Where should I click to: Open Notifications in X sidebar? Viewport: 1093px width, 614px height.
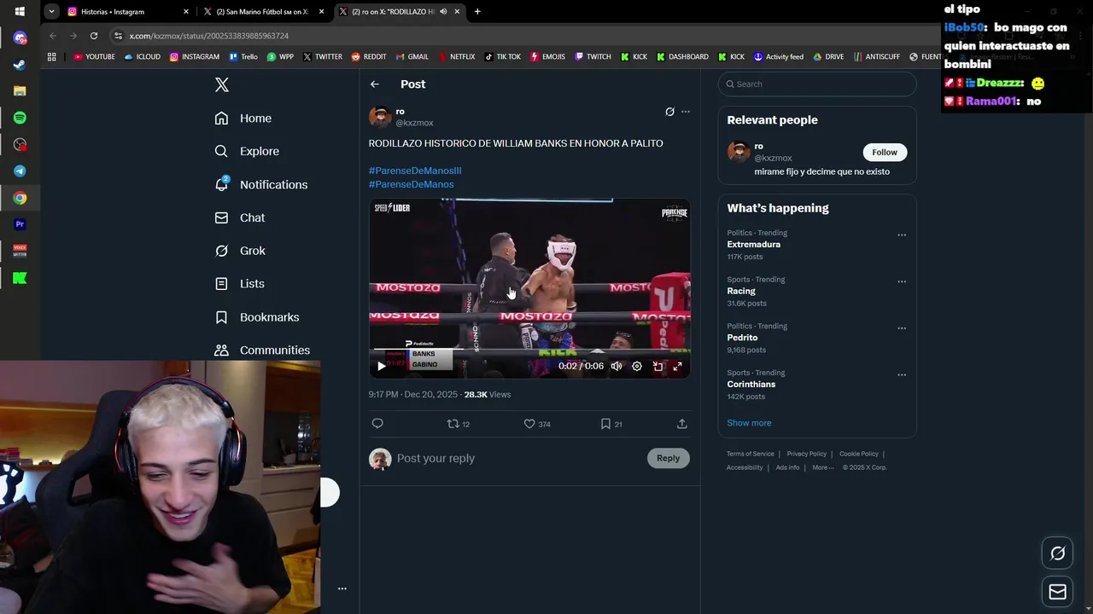click(260, 184)
